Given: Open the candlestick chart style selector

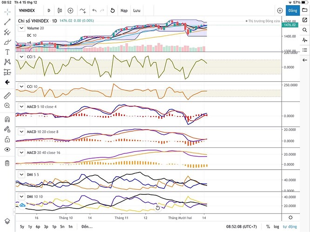Looking at the screenshot, I should click(60, 11).
